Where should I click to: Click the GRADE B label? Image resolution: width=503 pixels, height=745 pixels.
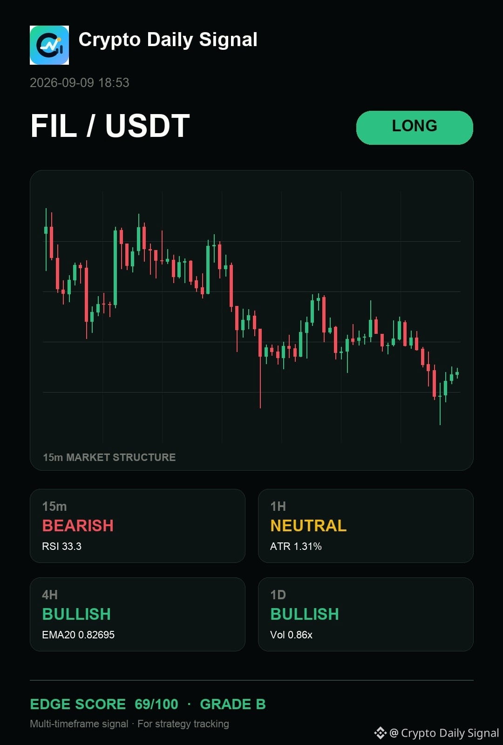[x=233, y=704]
